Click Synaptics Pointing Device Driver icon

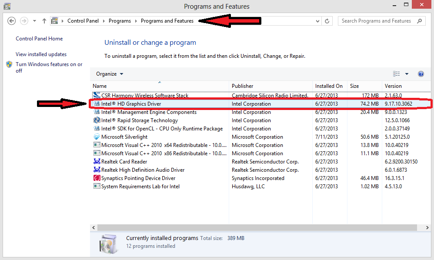pos(97,178)
